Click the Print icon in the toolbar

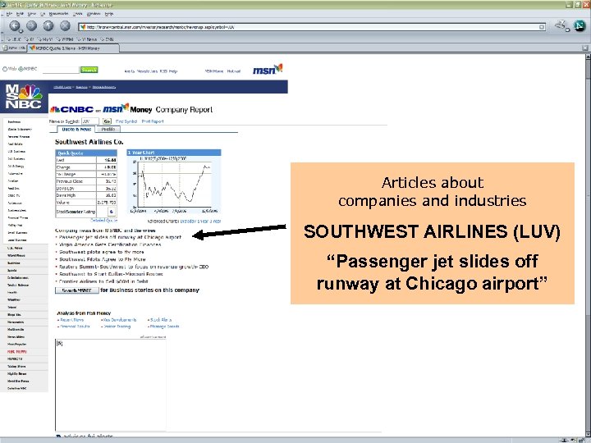[x=561, y=25]
